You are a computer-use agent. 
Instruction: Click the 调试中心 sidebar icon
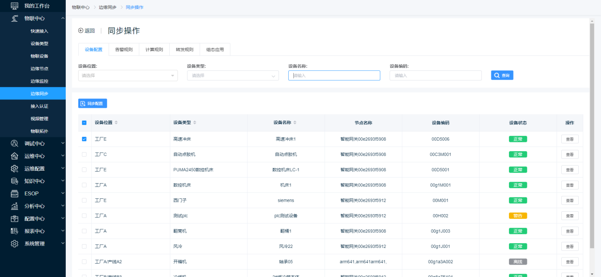[x=14, y=143]
